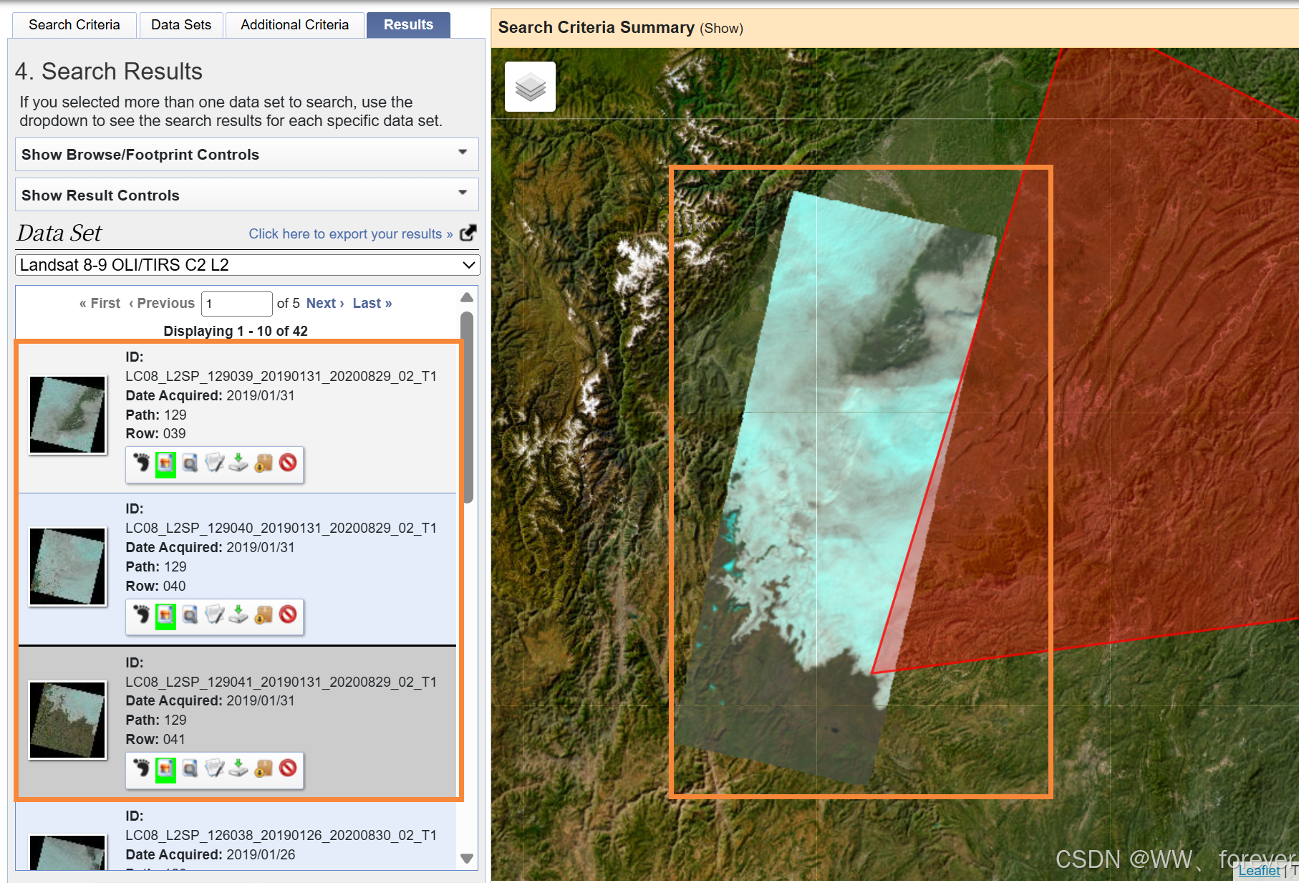Show metadata and browse for scene 129040
This screenshot has height=883, width=1299.
(x=214, y=615)
